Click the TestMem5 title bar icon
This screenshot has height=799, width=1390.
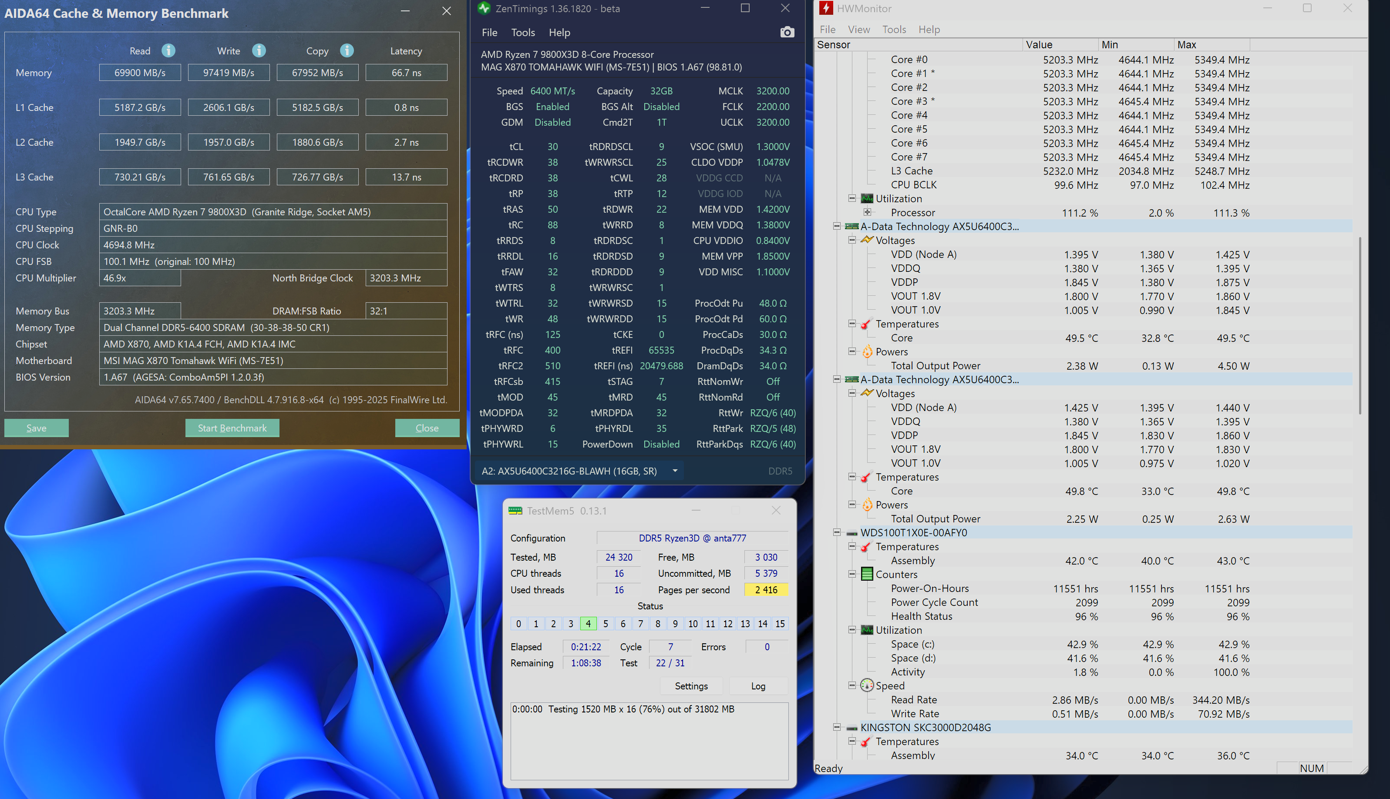515,511
